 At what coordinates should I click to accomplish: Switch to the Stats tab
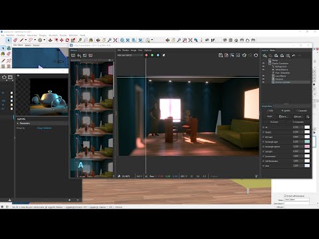pos(272,50)
